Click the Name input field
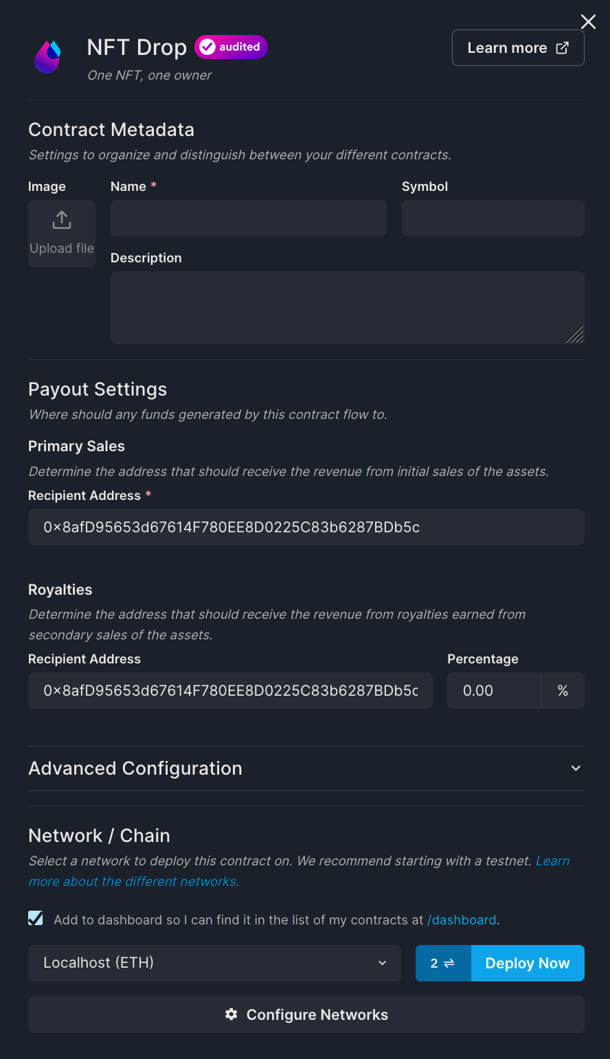This screenshot has height=1059, width=610. [x=248, y=218]
